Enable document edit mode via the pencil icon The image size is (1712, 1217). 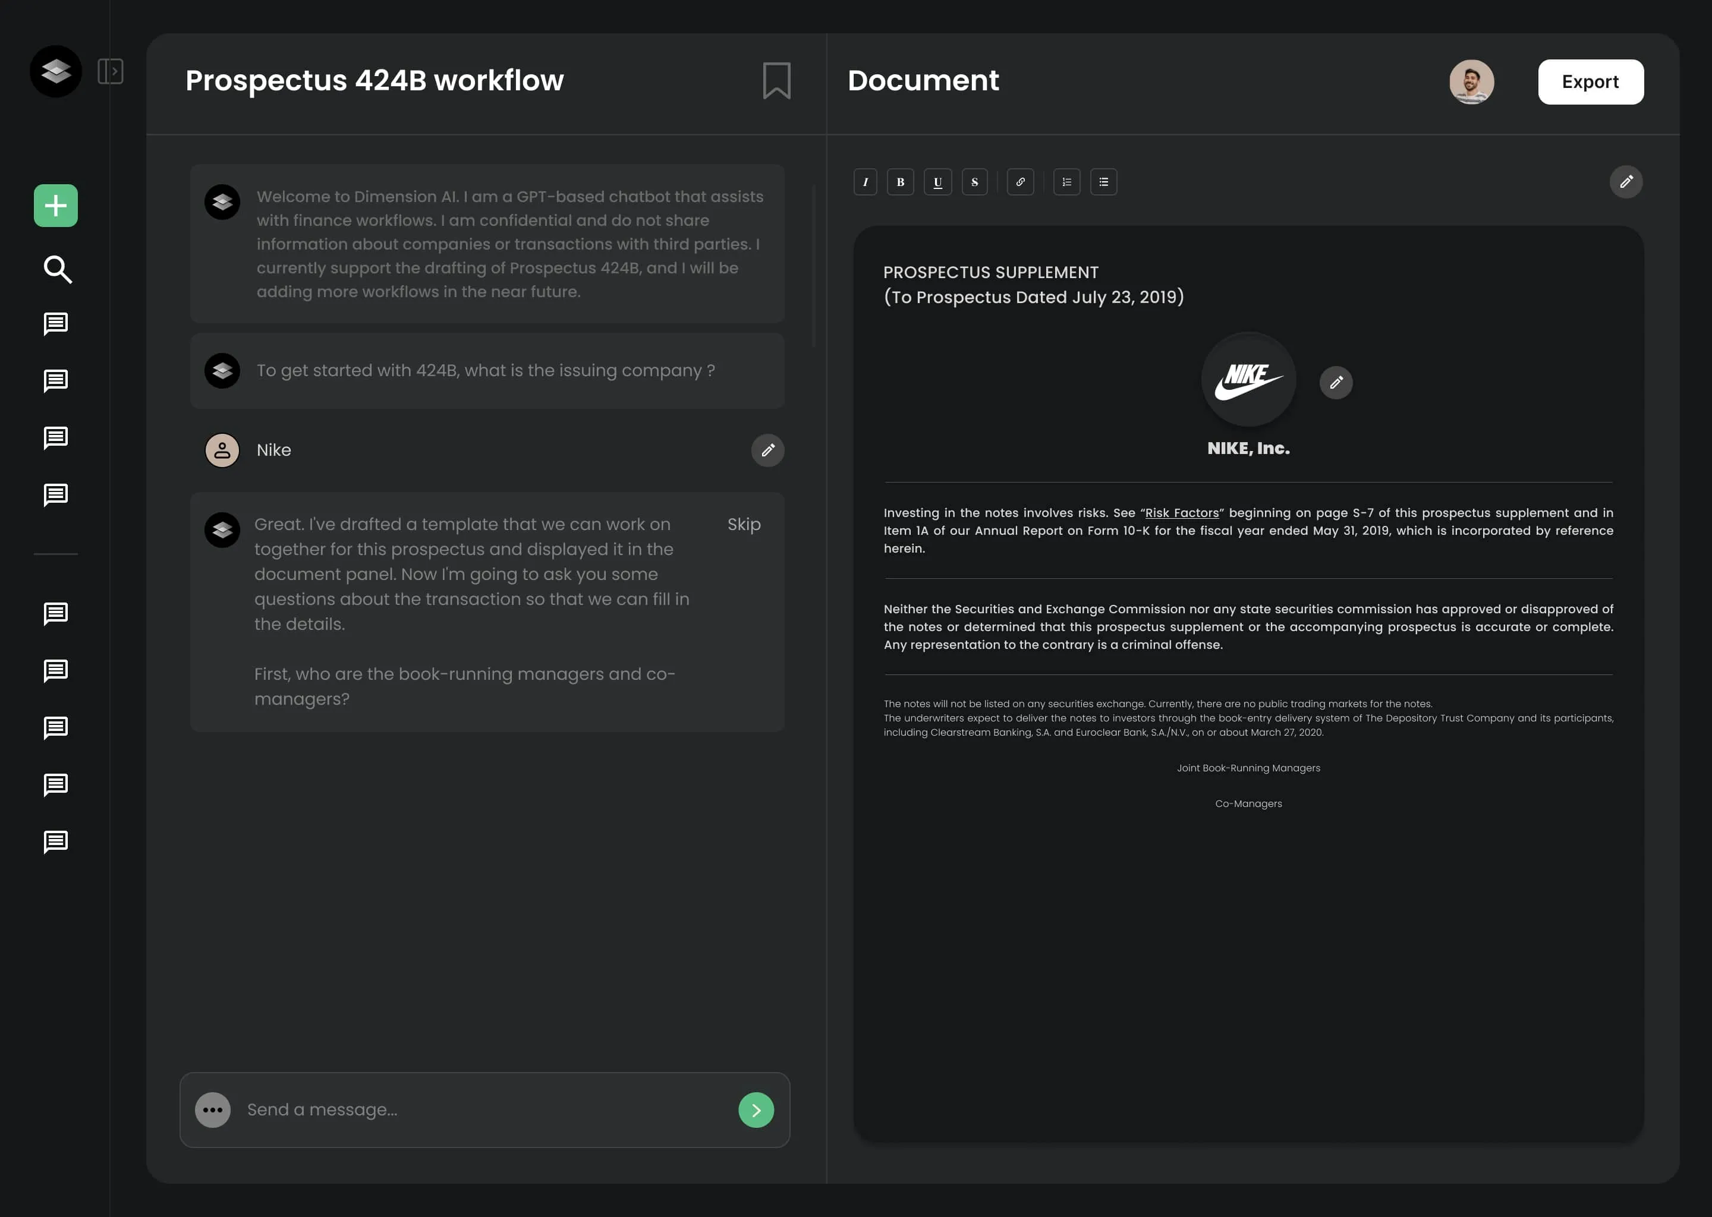pos(1626,181)
